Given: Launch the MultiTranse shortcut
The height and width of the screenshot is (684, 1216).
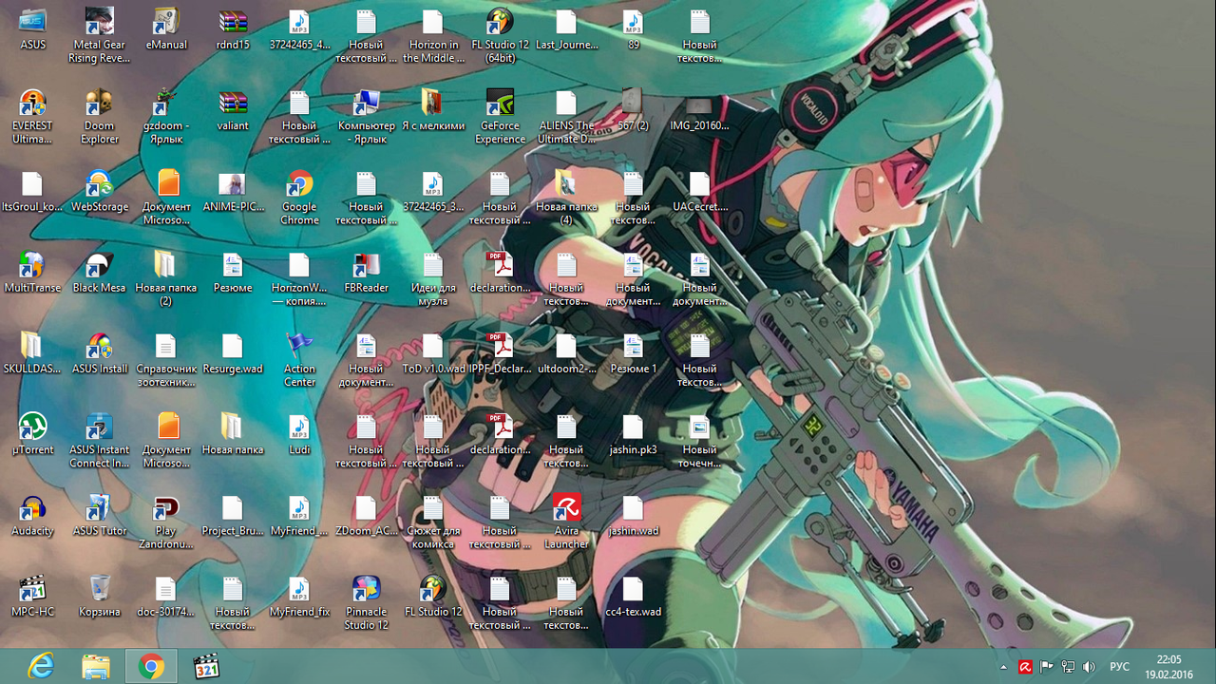Looking at the screenshot, I should point(32,272).
